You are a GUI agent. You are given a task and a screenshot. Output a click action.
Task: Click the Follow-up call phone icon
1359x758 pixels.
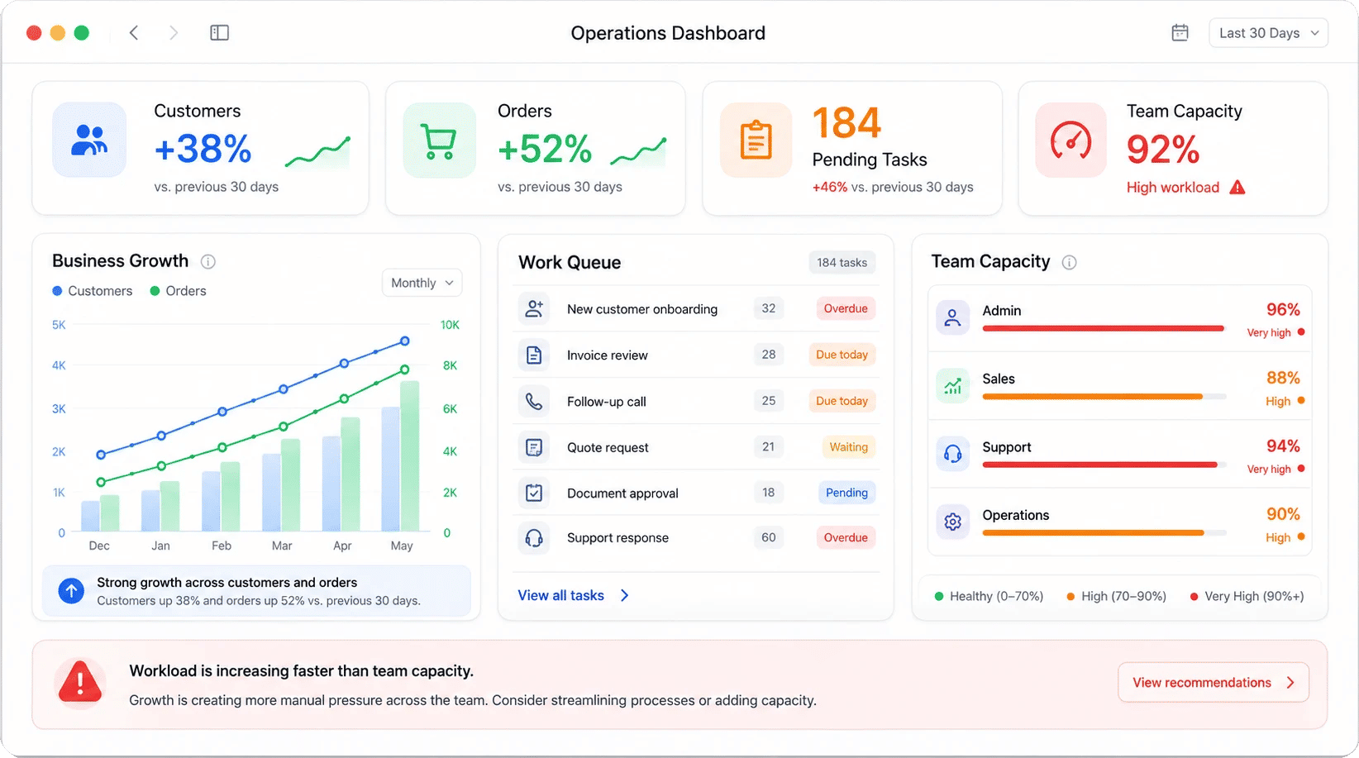tap(534, 402)
